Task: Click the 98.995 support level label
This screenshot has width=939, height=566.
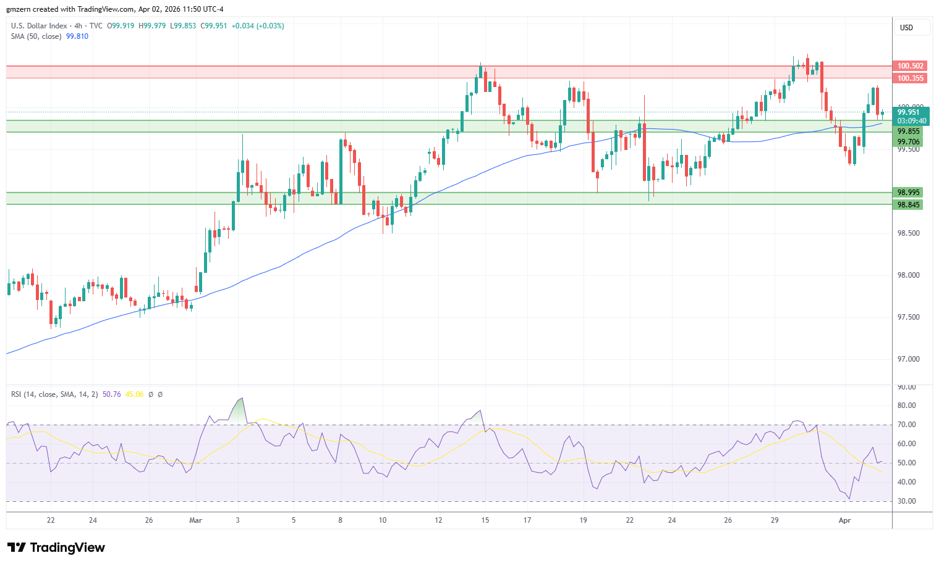Action: pos(908,193)
